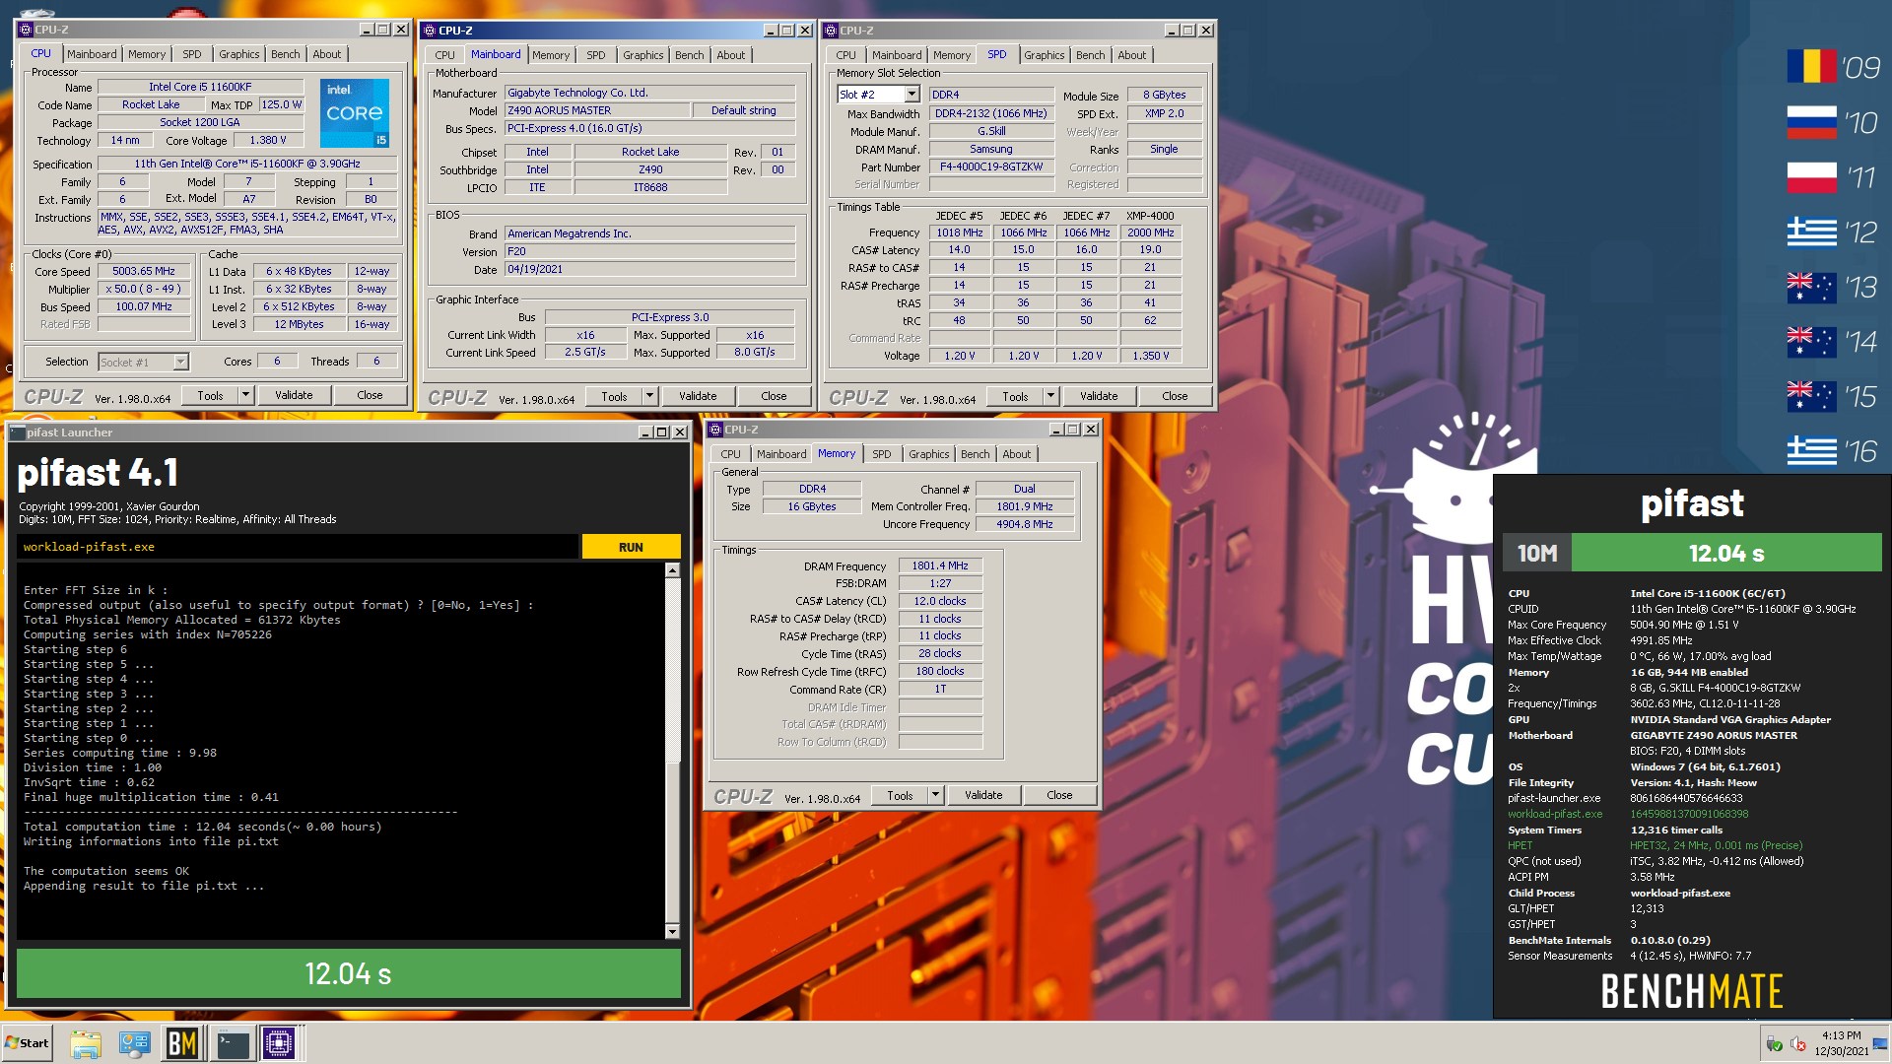Select the CPU tab in the Memory window
Image resolution: width=1892 pixels, height=1064 pixels.
tap(730, 454)
